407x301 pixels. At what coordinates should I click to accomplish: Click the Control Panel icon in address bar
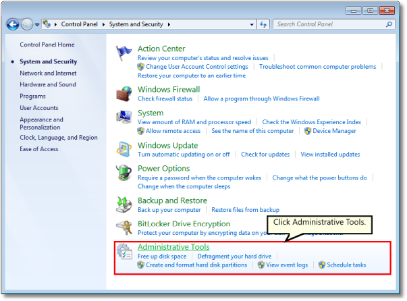(x=47, y=24)
